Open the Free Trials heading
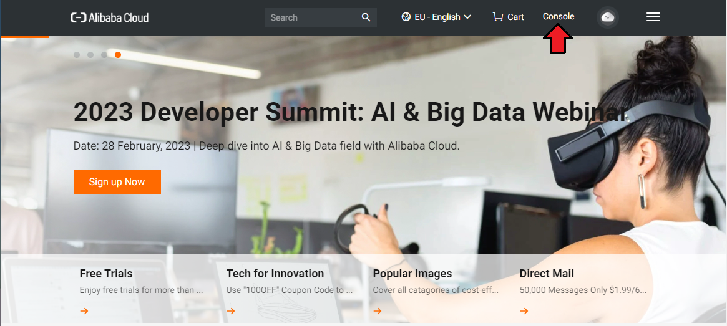 [106, 274]
